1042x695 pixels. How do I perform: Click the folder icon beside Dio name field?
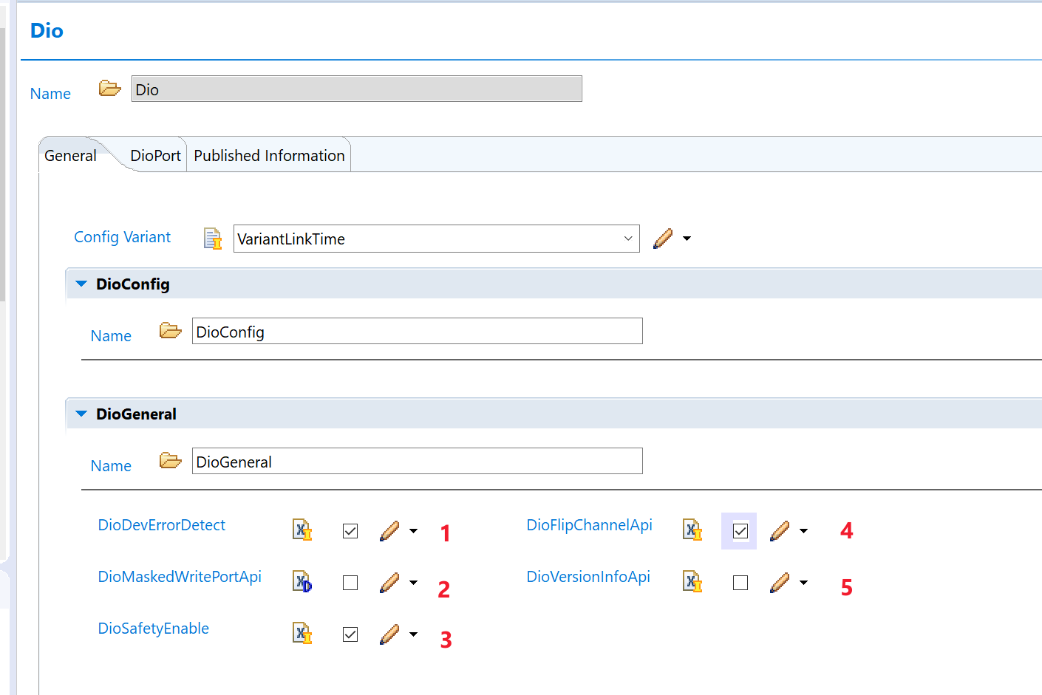[x=109, y=89]
